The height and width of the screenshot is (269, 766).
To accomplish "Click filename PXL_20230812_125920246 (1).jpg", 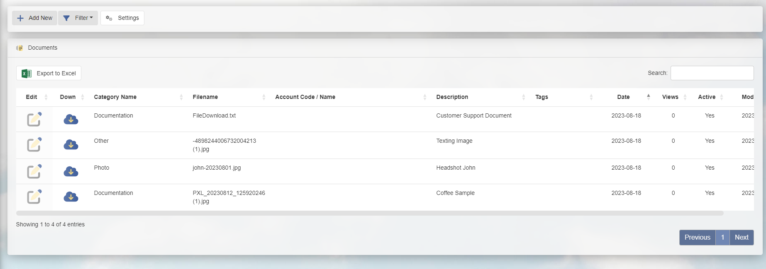I will tap(229, 197).
